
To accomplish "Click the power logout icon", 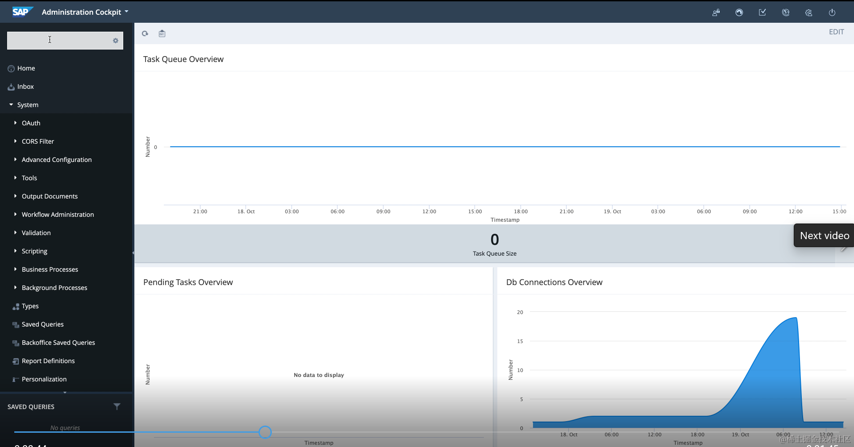I will pos(832,12).
